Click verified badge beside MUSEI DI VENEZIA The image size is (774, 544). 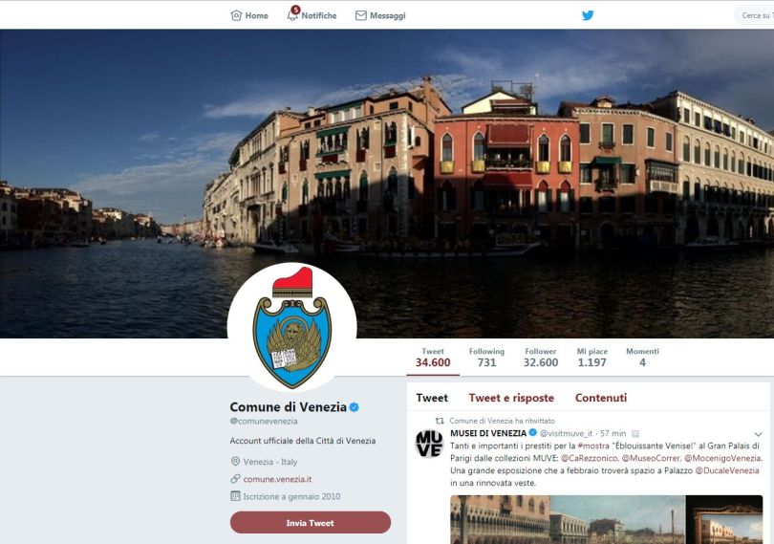coord(532,433)
